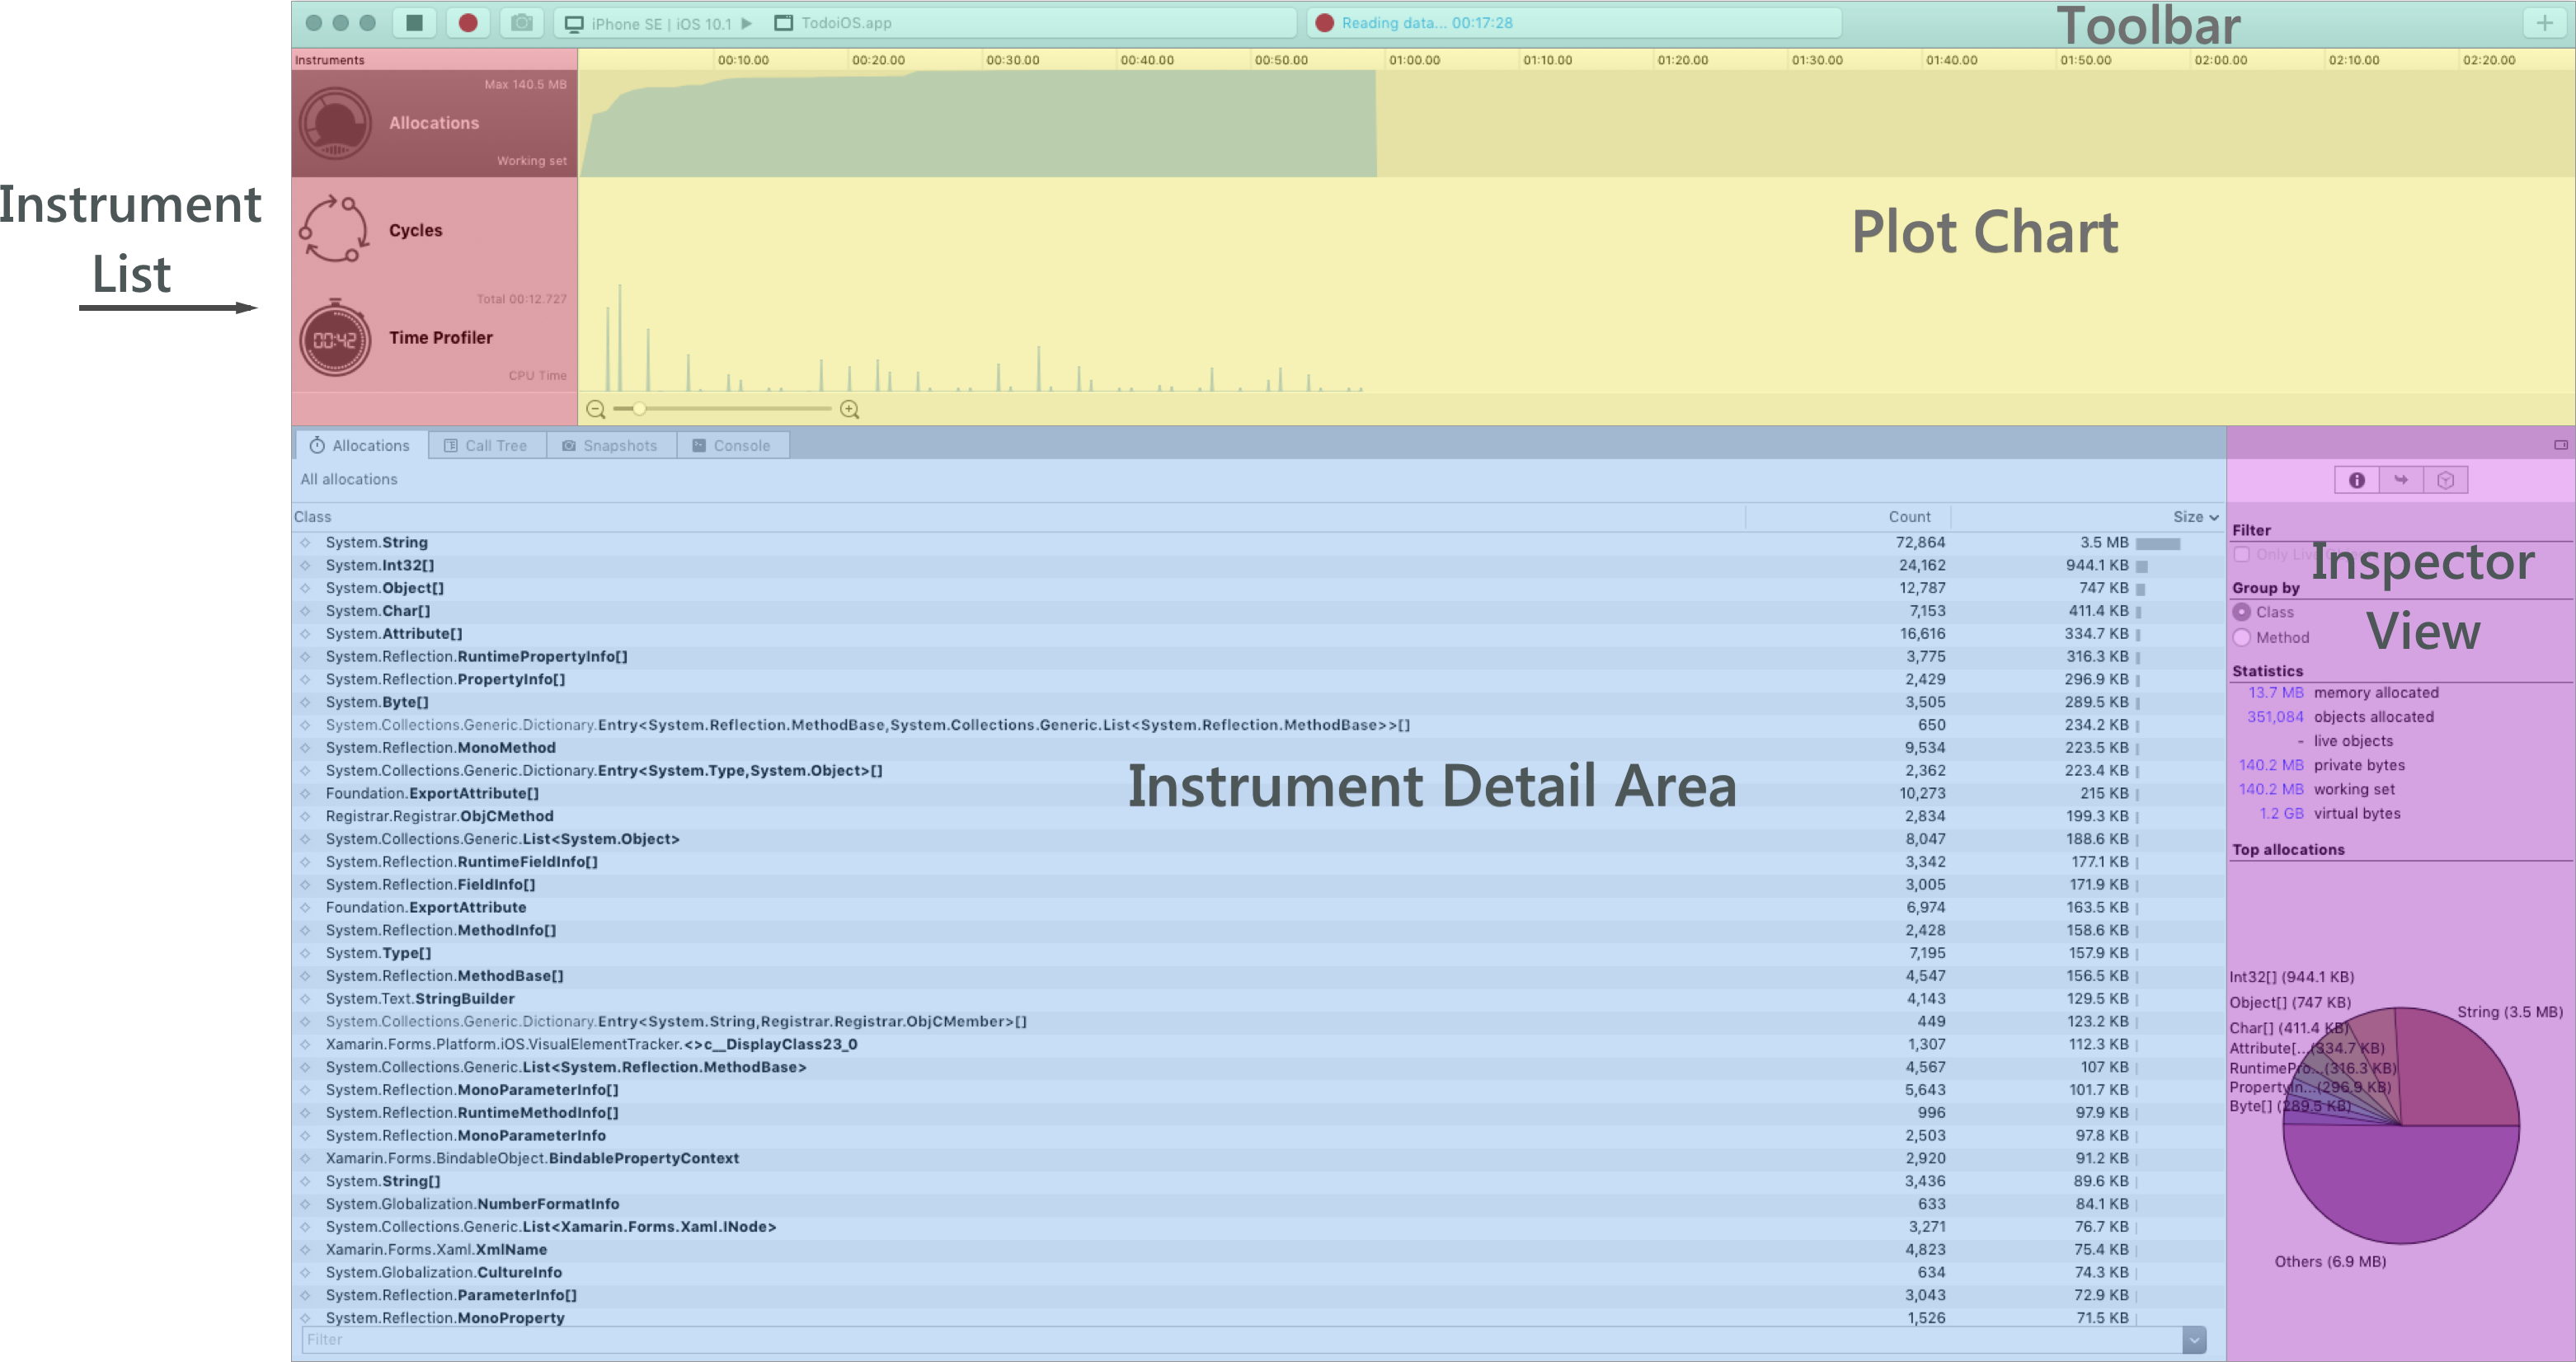The height and width of the screenshot is (1362, 2576).
Task: Click the 351,084 objects allocated statistic
Action: pyautogui.click(x=2275, y=717)
